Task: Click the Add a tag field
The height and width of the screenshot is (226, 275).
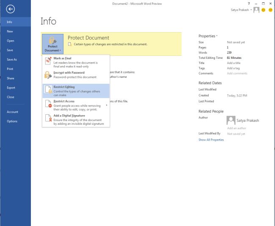Action: pos(233,68)
